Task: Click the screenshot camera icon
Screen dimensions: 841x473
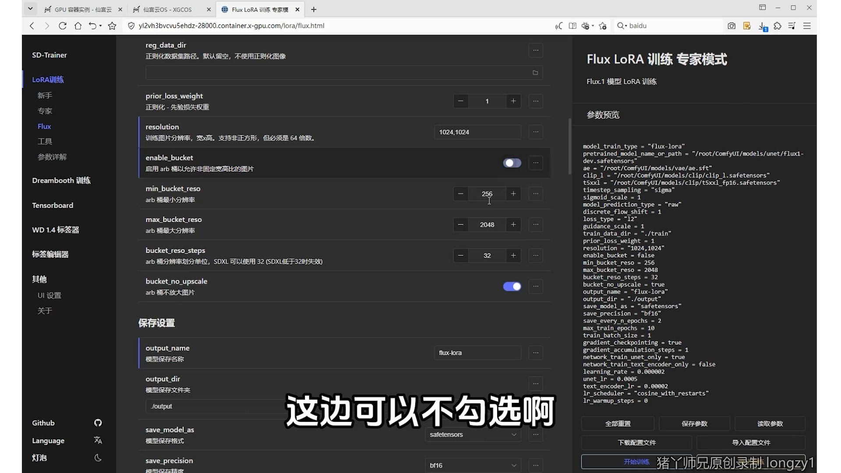Action: (731, 26)
